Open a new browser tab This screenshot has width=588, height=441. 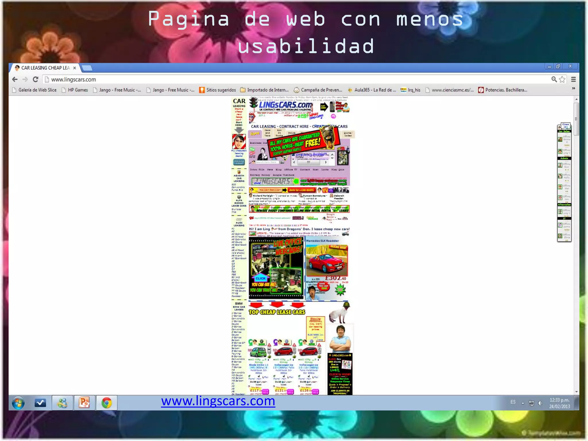(x=87, y=68)
